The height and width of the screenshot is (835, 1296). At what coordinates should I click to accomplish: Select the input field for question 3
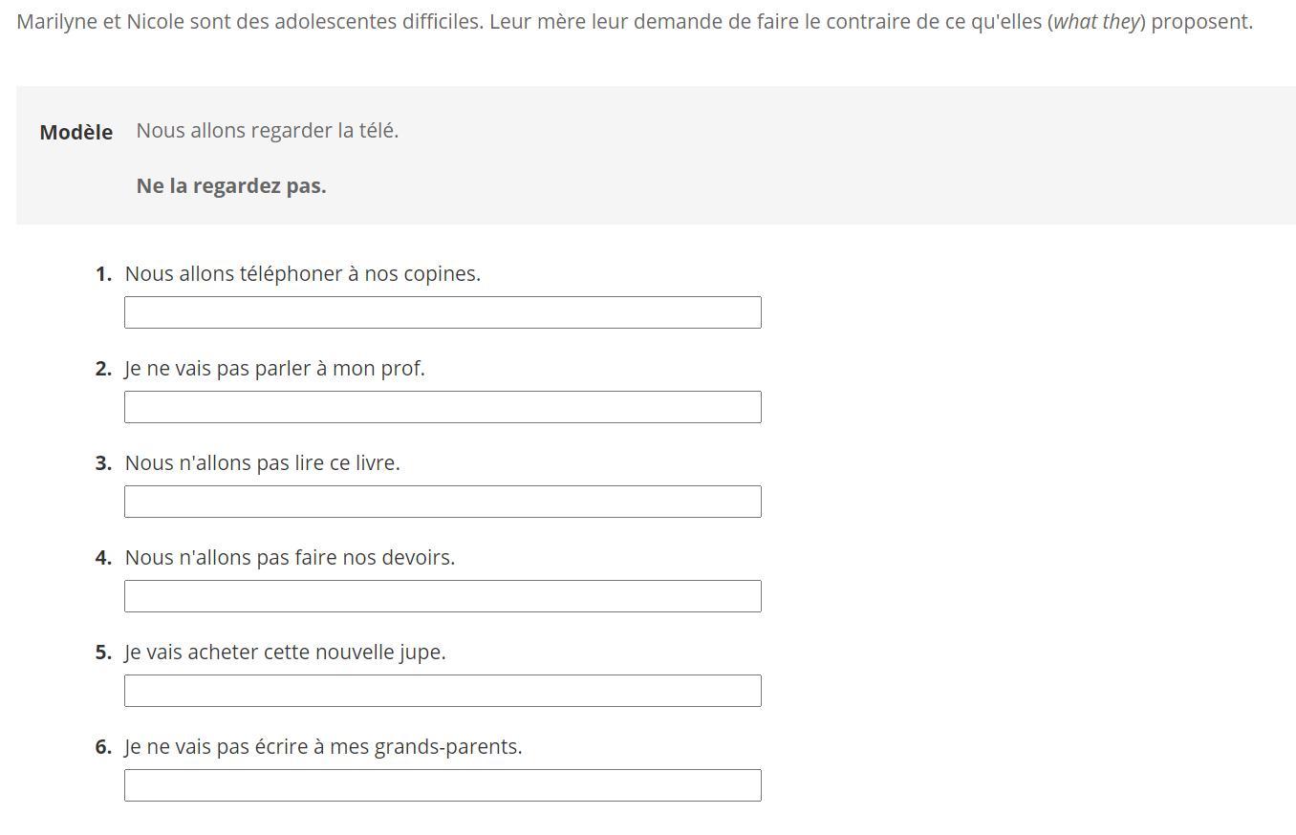[x=443, y=502]
